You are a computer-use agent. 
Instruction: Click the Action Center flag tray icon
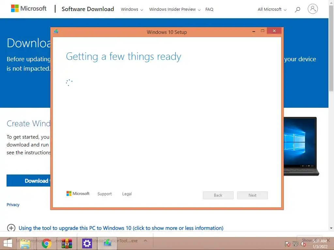(x=288, y=244)
